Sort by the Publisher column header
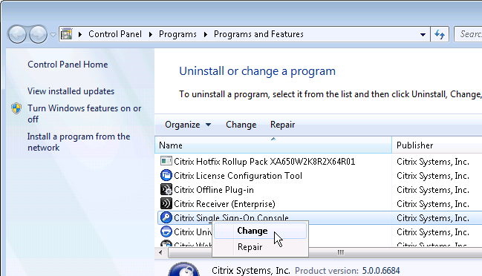 (x=437, y=145)
